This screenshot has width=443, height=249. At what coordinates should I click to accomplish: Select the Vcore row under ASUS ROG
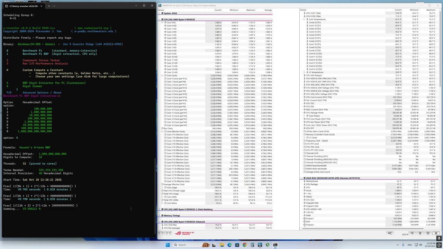(x=369, y=191)
